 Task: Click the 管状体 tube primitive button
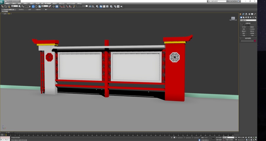pyautogui.click(x=252, y=31)
